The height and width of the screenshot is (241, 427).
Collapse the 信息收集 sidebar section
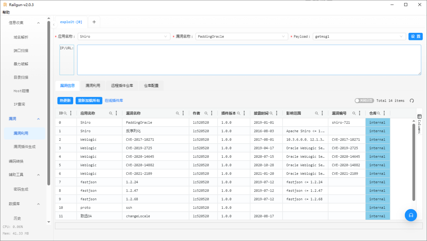click(x=38, y=23)
